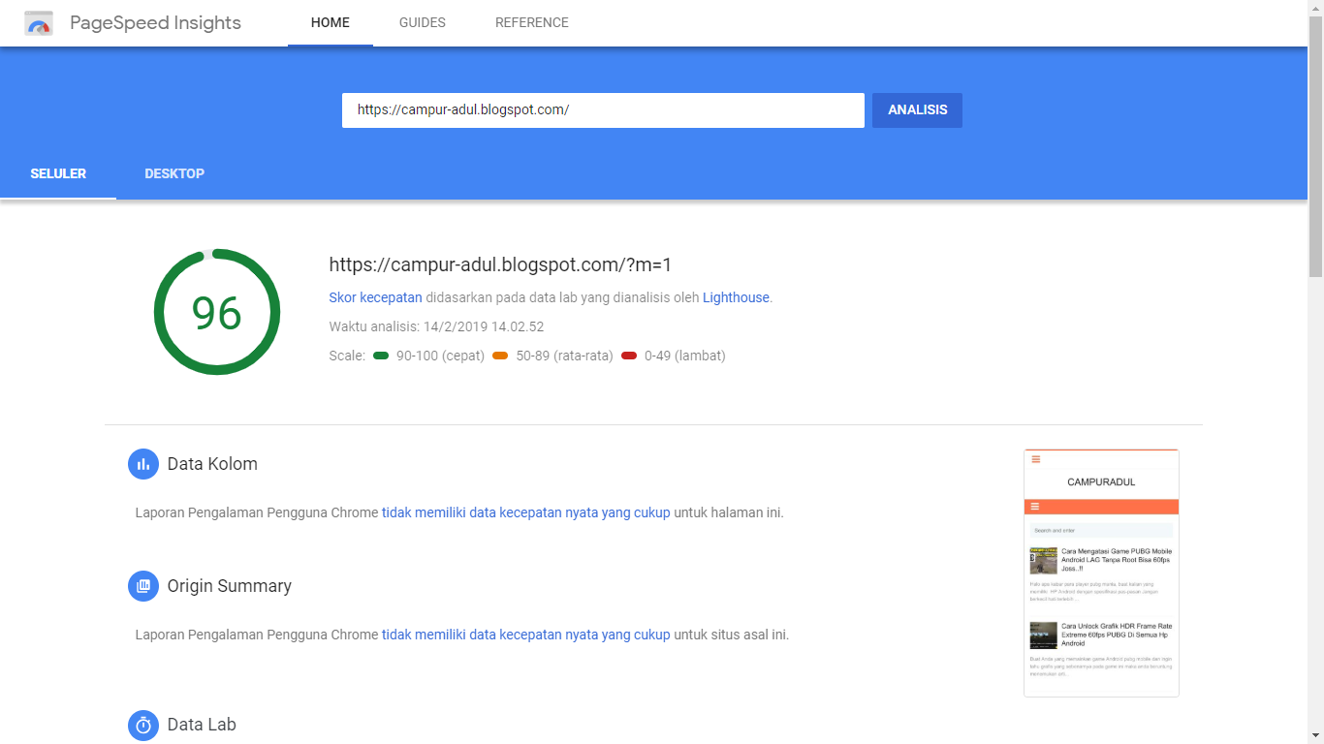Viewport: 1324px width, 744px height.
Task: Click the 'Data Kolom' heading
Action: pyautogui.click(x=212, y=464)
